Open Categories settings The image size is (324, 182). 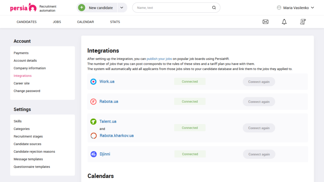click(x=22, y=129)
